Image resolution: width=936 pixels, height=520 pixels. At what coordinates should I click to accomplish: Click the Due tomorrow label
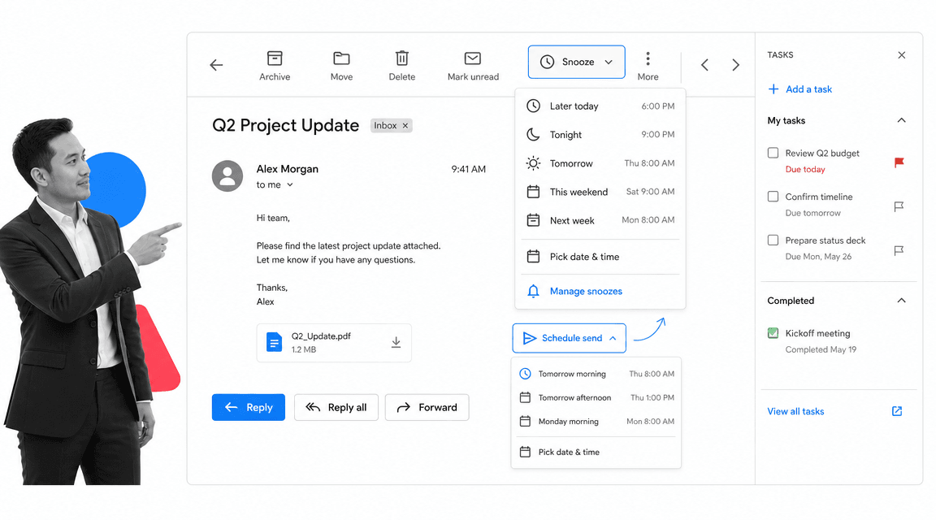point(812,213)
